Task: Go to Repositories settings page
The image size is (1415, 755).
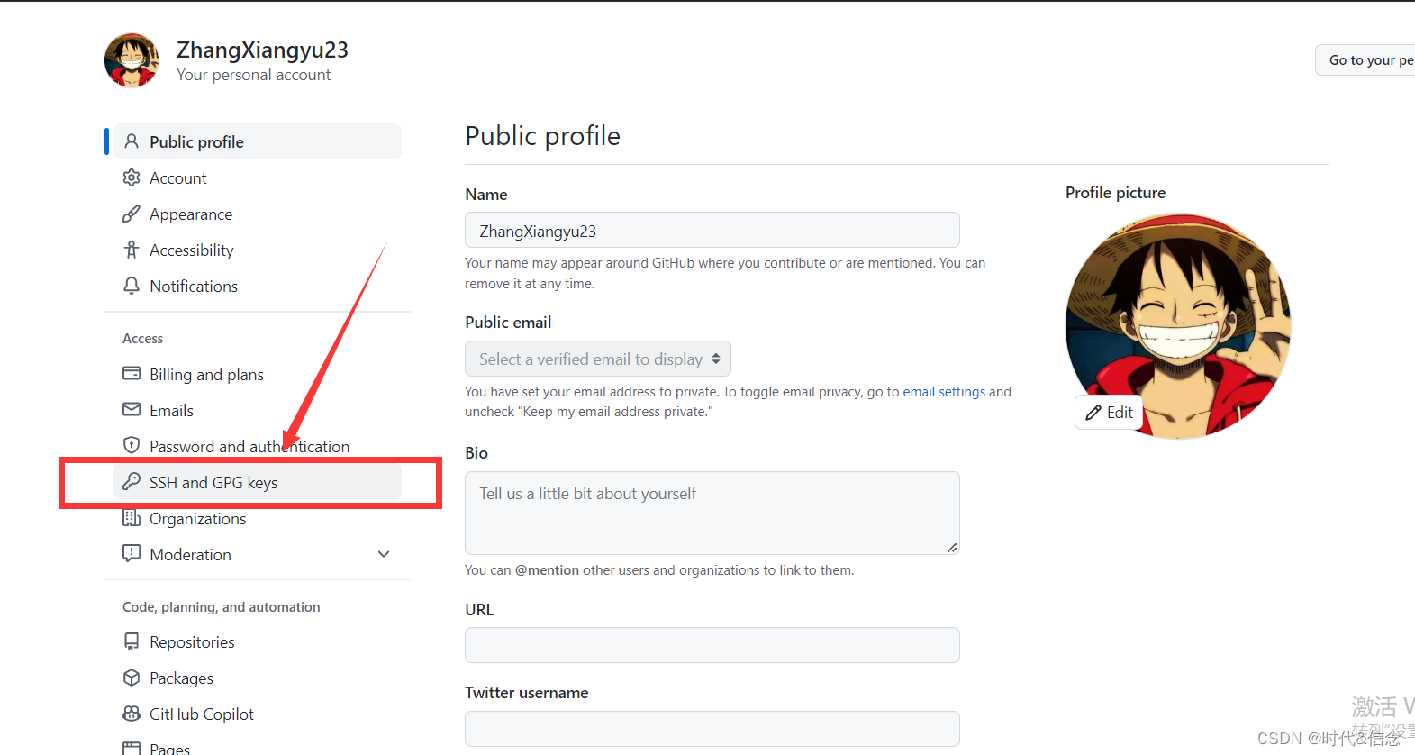Action: coord(192,642)
